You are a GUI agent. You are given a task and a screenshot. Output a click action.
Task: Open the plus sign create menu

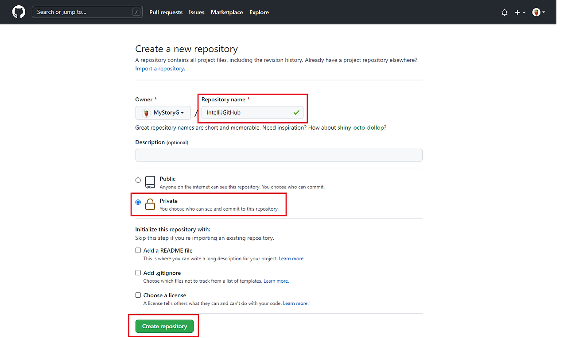pyautogui.click(x=517, y=12)
